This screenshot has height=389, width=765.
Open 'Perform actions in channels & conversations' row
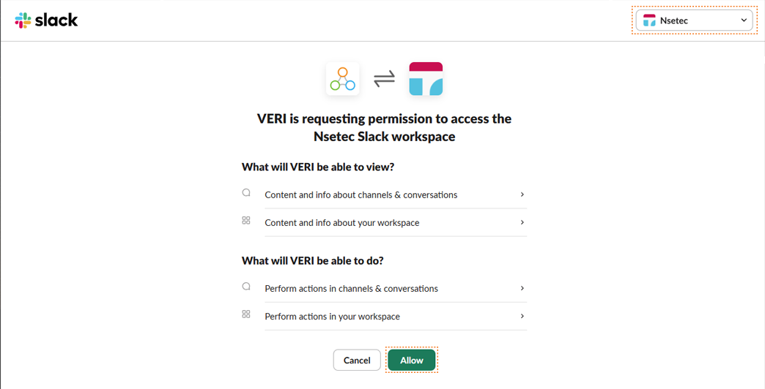tap(352, 289)
